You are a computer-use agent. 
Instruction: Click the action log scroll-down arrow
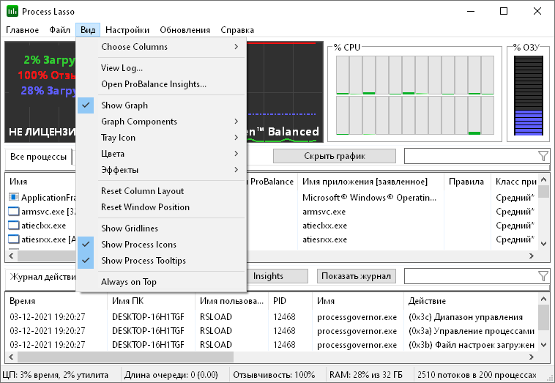click(544, 345)
